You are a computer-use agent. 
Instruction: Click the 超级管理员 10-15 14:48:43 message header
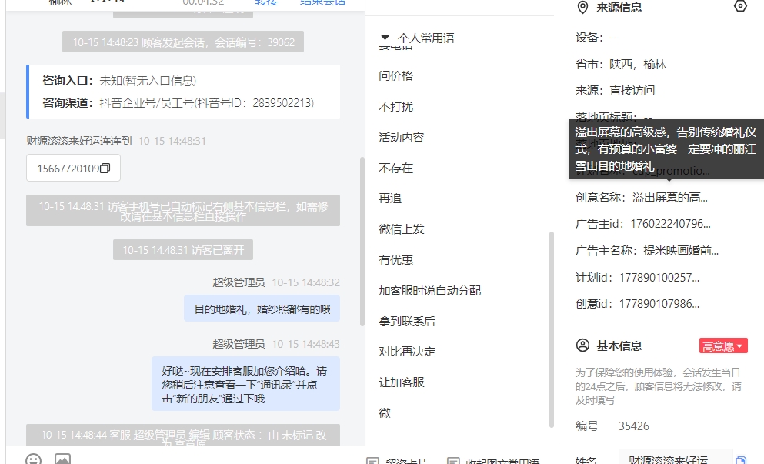(x=276, y=344)
